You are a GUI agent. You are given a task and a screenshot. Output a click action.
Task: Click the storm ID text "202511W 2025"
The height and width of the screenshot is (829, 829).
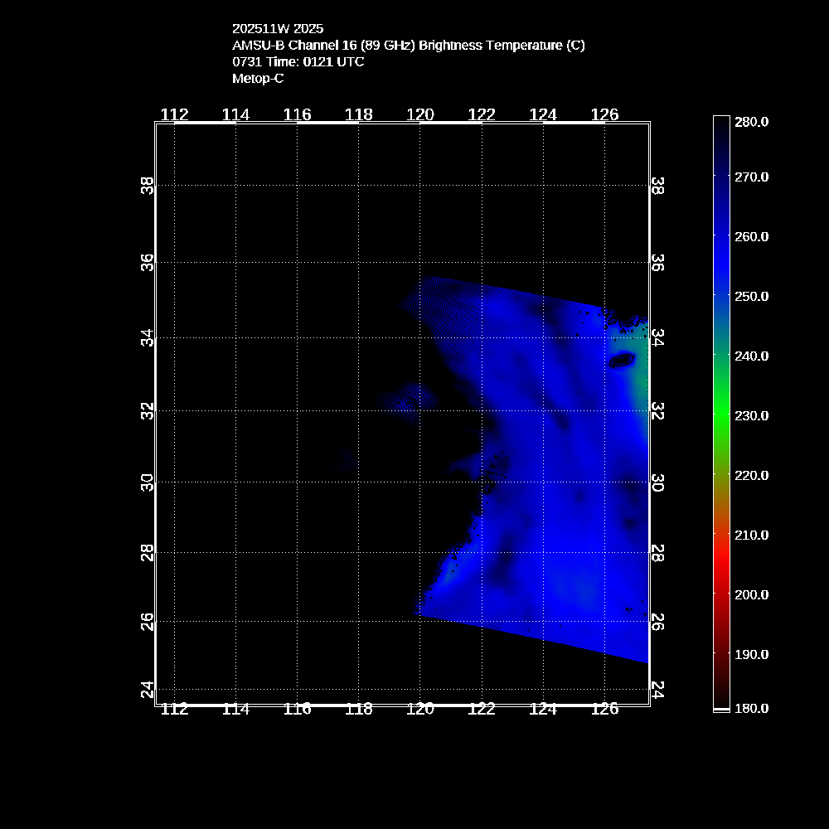coord(278,28)
